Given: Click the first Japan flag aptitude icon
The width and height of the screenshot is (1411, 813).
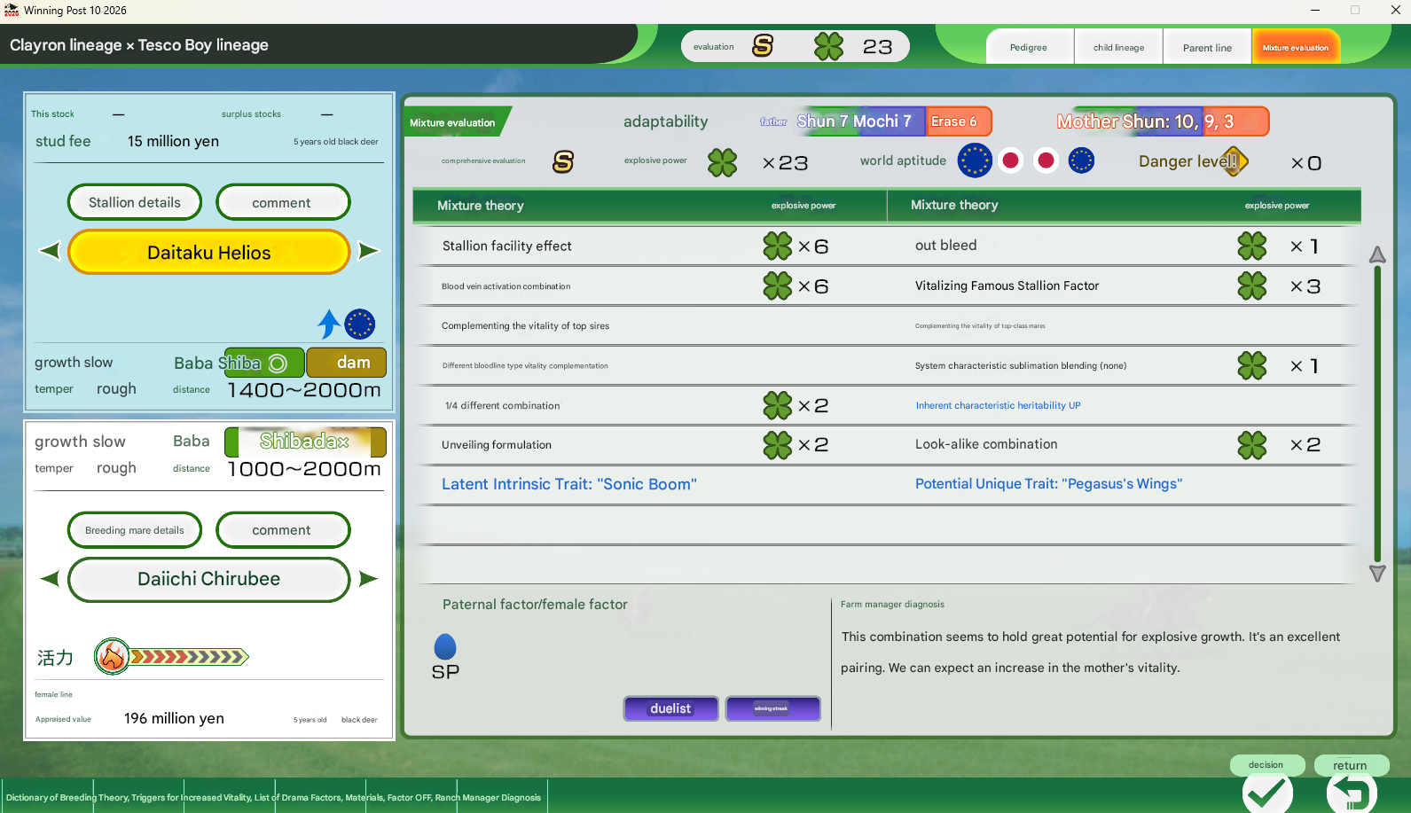Looking at the screenshot, I should (x=1010, y=160).
